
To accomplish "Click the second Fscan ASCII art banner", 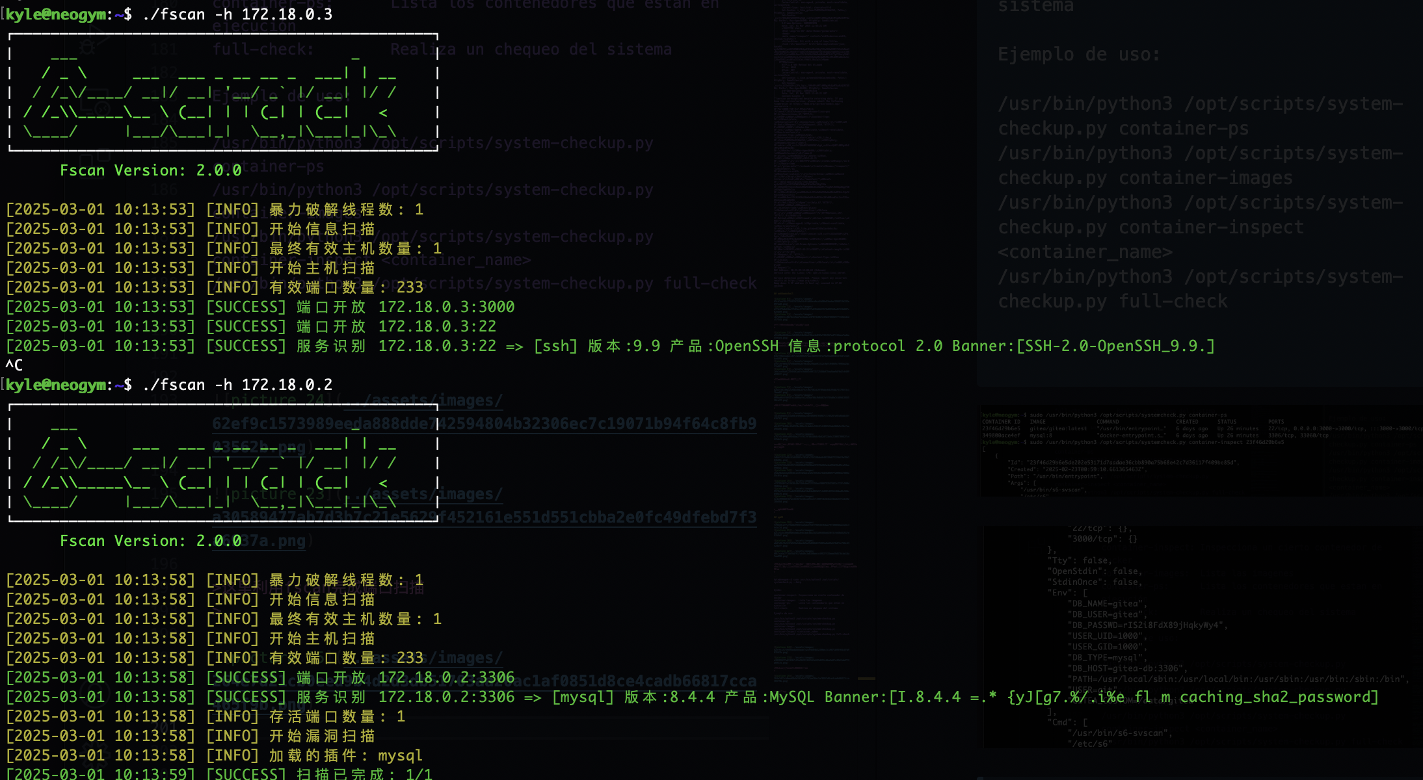I will [223, 463].
